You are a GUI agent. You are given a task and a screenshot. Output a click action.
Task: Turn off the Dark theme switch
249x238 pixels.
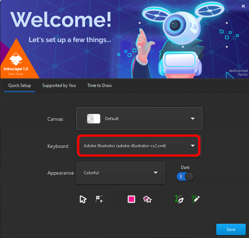(x=185, y=176)
